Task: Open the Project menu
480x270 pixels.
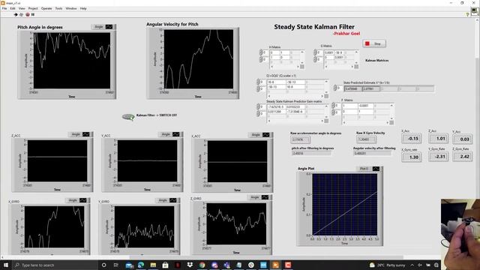Action: (33, 8)
